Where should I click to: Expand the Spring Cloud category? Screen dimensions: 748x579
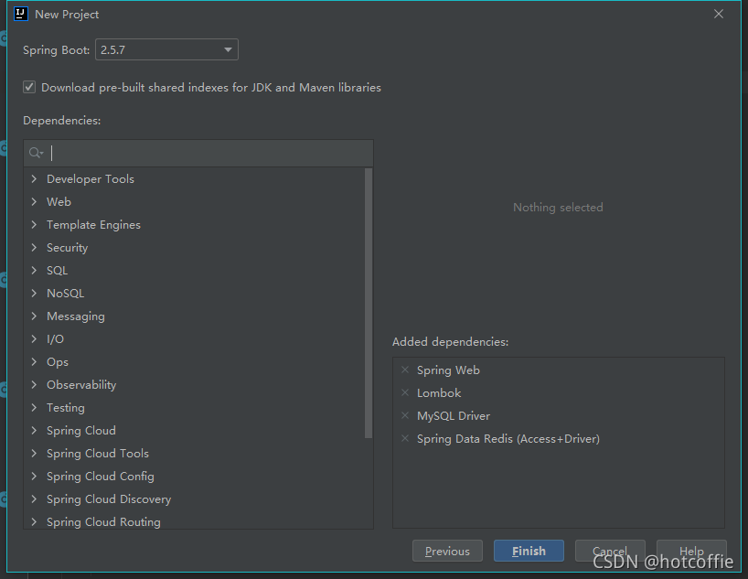click(x=34, y=431)
